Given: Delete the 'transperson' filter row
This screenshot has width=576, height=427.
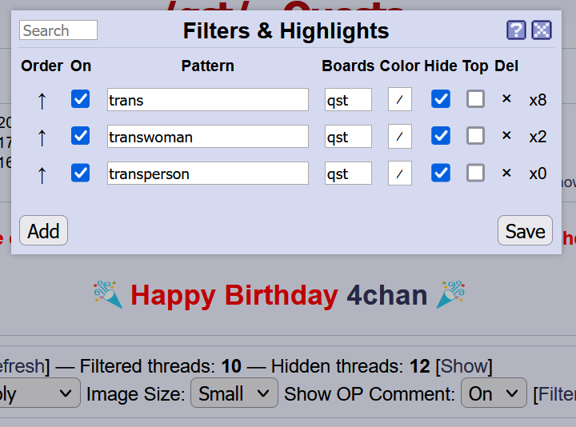Looking at the screenshot, I should click(506, 173).
